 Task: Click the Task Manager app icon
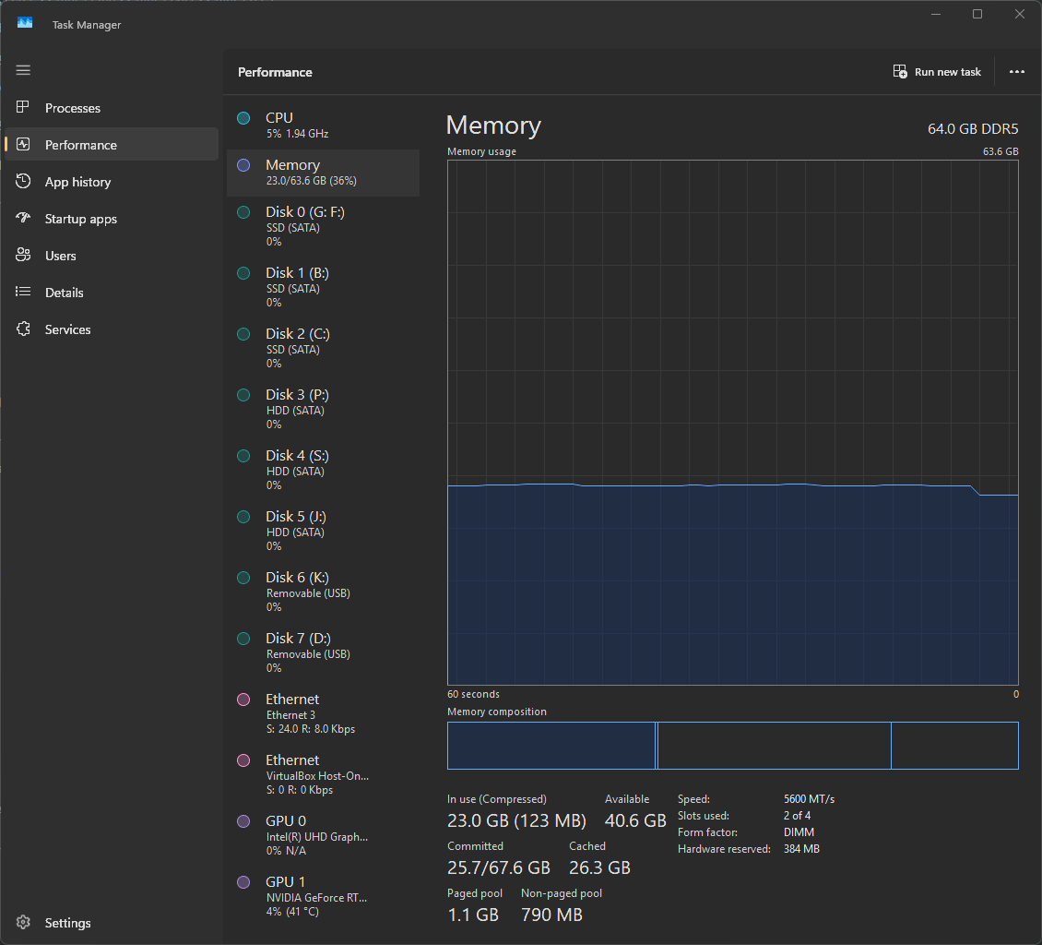point(25,23)
